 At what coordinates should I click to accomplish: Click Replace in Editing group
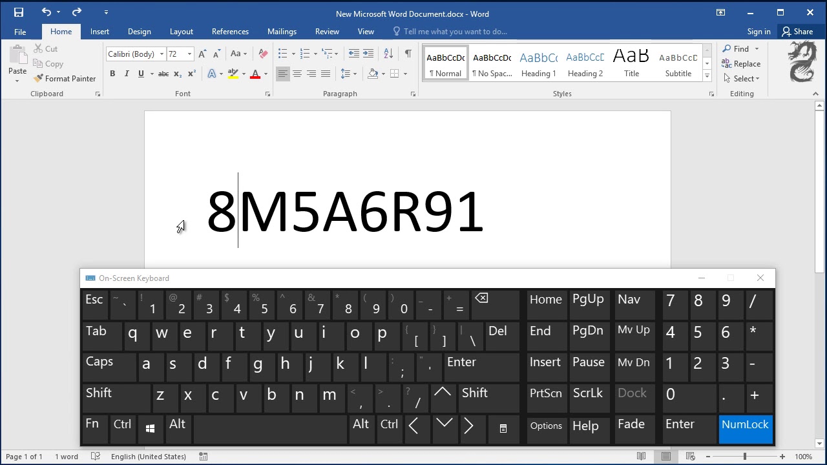tap(741, 64)
